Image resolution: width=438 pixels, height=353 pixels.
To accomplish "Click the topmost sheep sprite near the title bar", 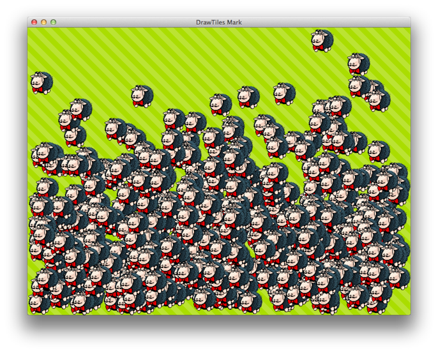I will pos(322,40).
